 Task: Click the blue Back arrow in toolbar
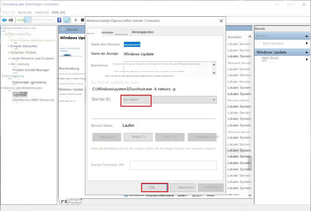pos(4,20)
